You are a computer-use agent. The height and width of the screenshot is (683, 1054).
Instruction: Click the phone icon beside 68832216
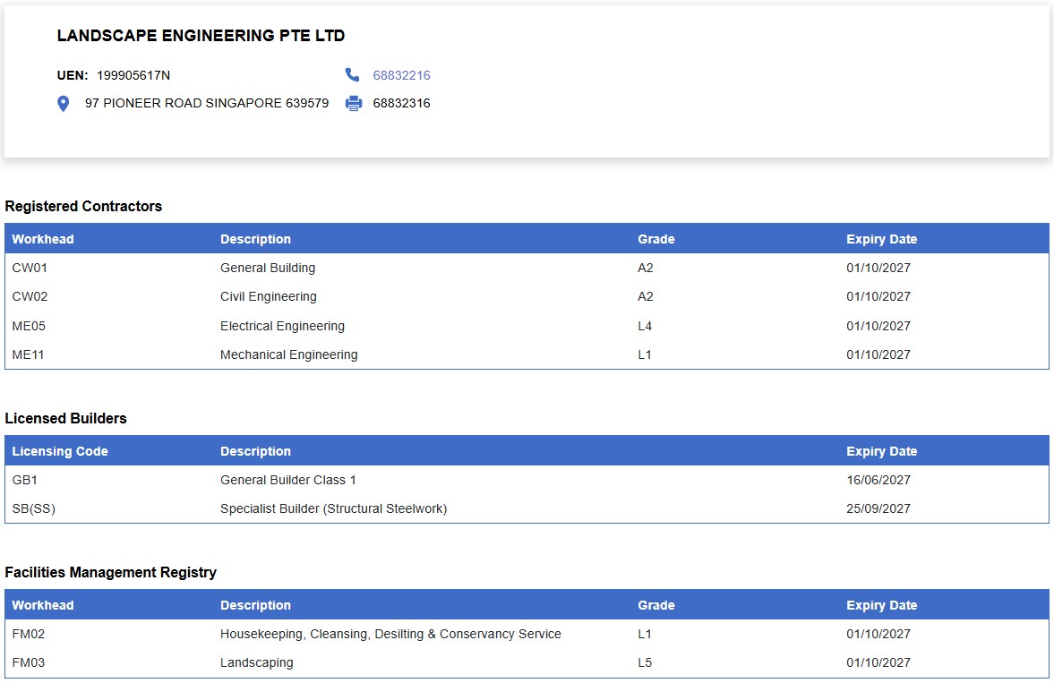(x=352, y=75)
